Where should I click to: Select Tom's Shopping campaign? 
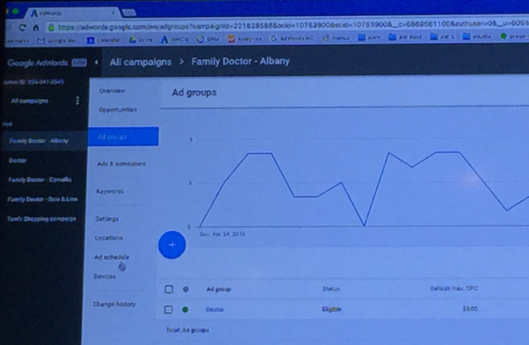click(41, 219)
